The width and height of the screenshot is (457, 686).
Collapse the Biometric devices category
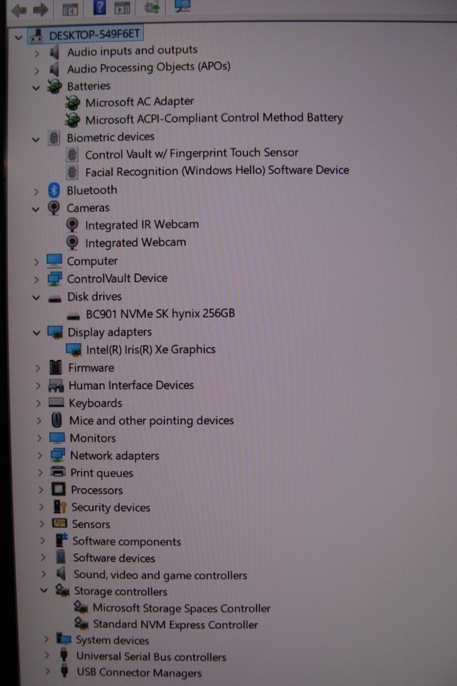point(36,139)
